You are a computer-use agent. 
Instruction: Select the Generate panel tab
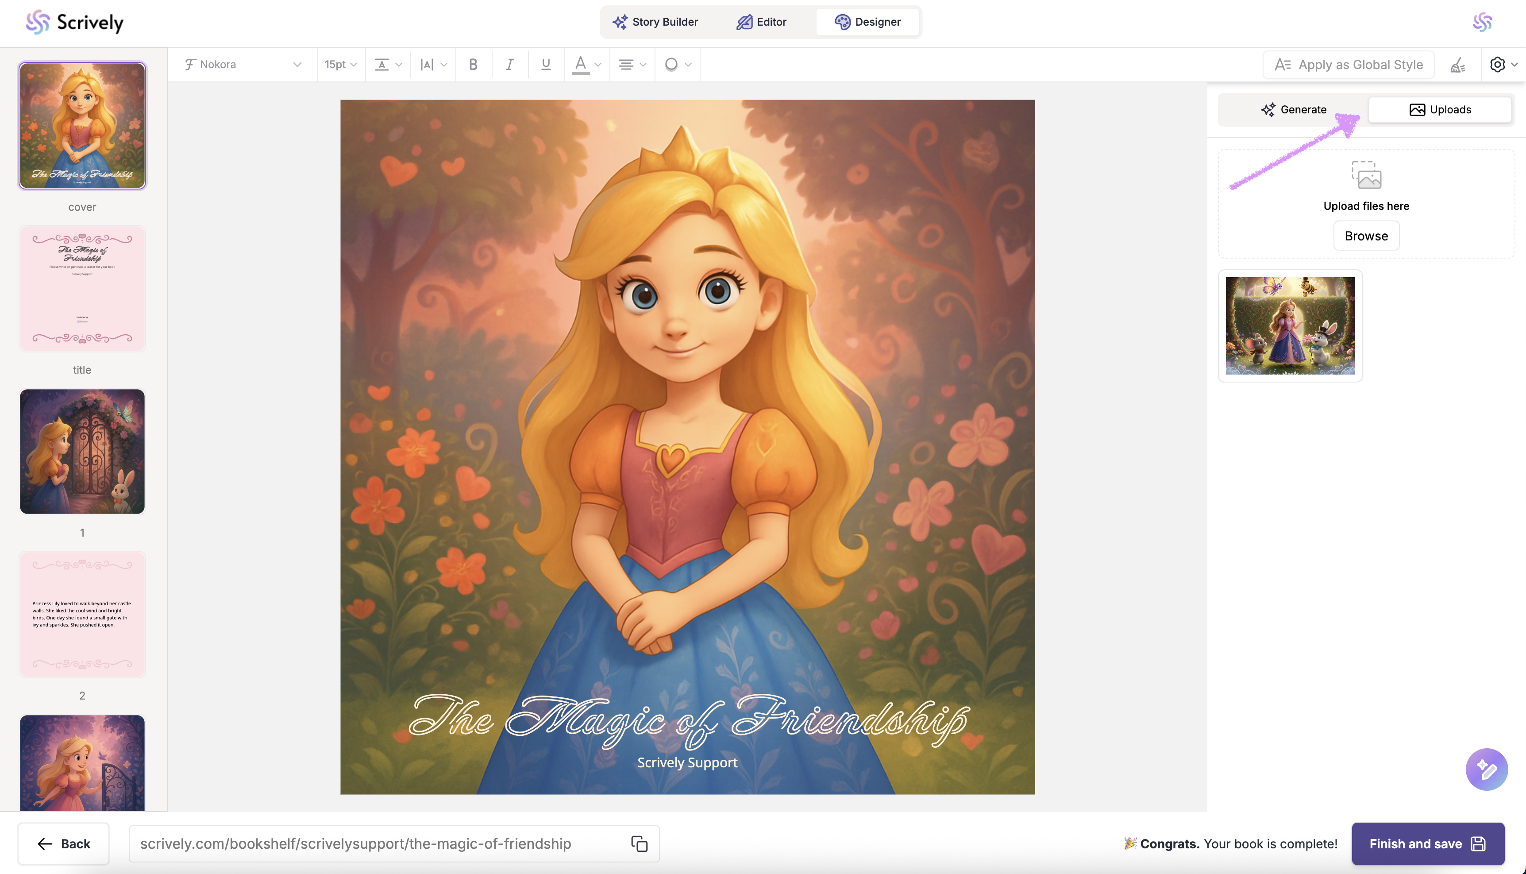pos(1293,109)
